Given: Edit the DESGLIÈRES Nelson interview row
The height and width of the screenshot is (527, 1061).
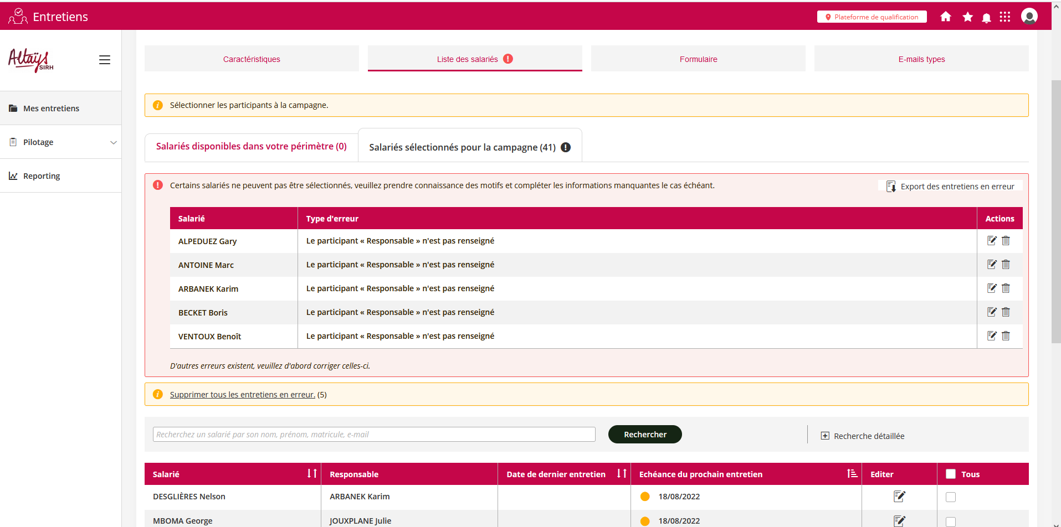Looking at the screenshot, I should click(899, 497).
